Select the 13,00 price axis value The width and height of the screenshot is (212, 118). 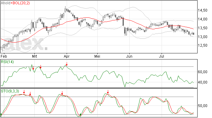(202, 37)
